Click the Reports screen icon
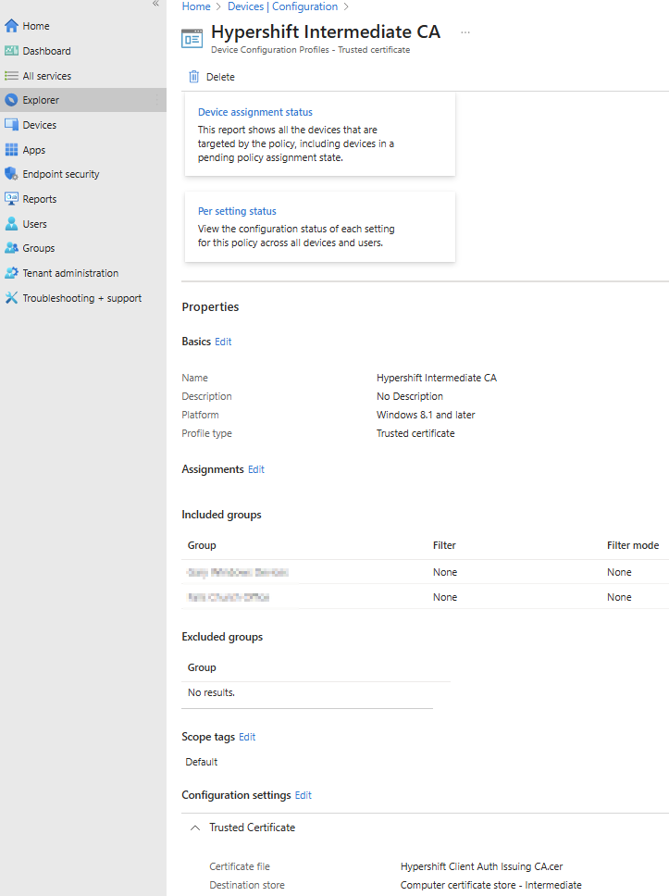The image size is (669, 896). [11, 199]
